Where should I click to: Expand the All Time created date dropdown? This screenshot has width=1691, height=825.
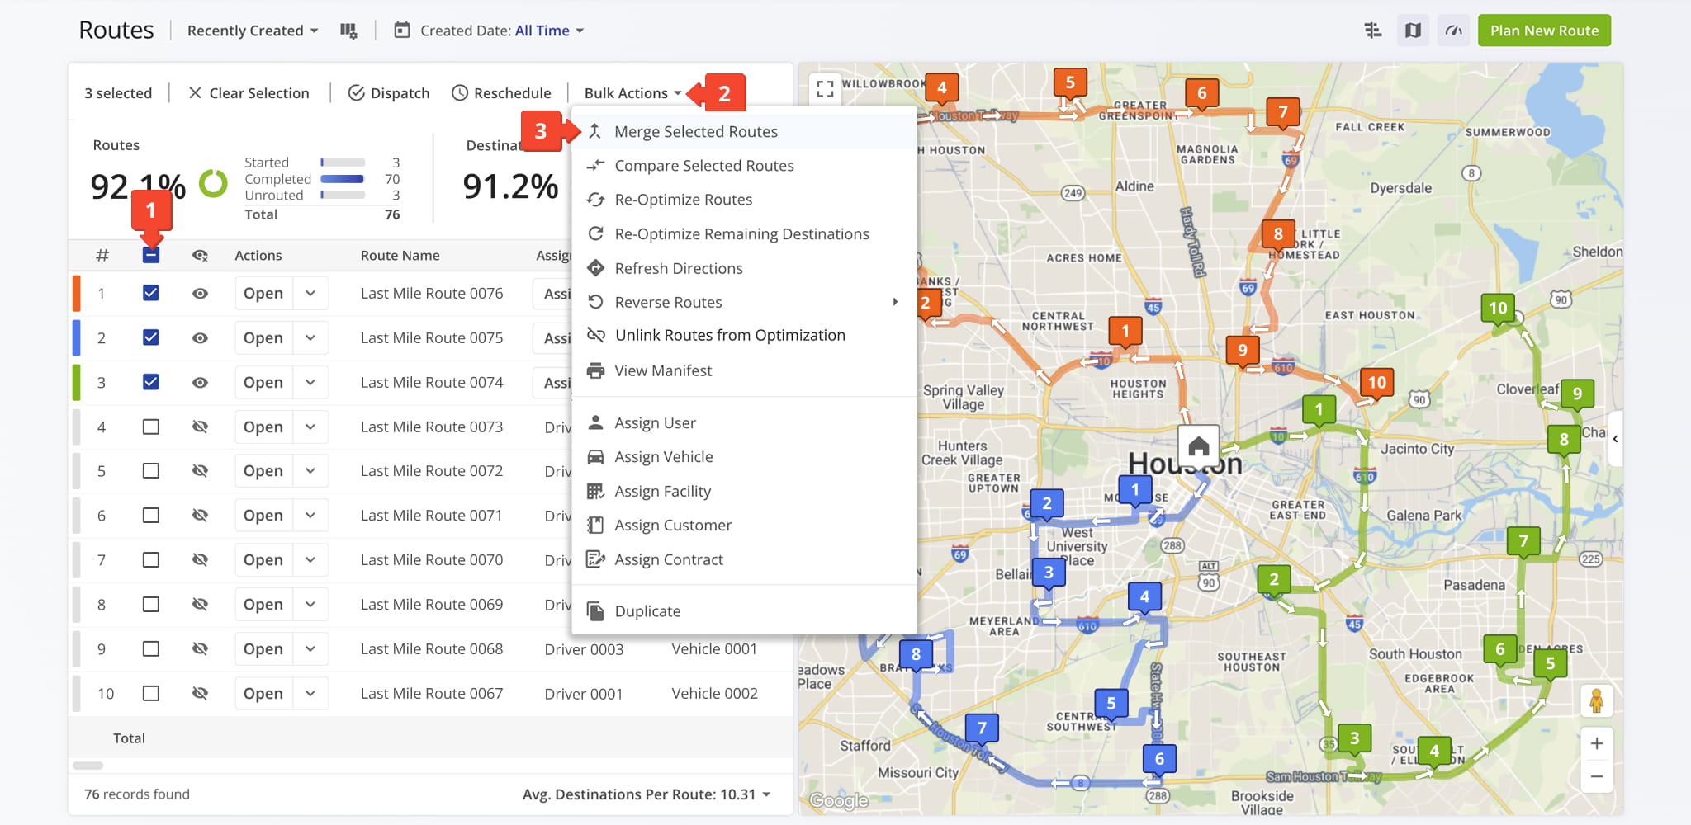click(548, 30)
